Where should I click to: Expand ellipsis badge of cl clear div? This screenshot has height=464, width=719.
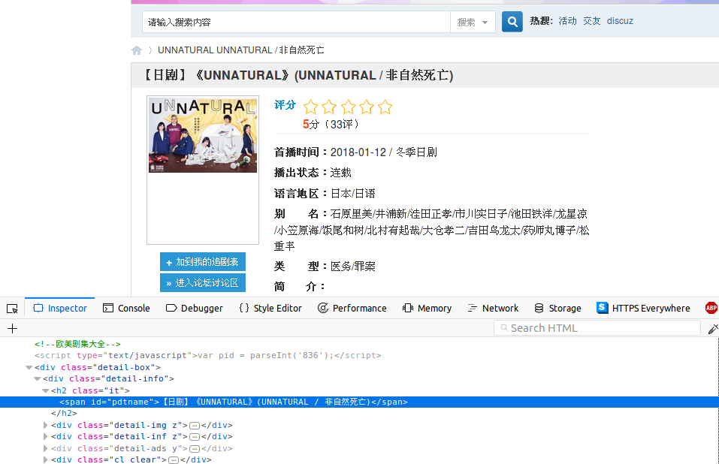point(174,460)
